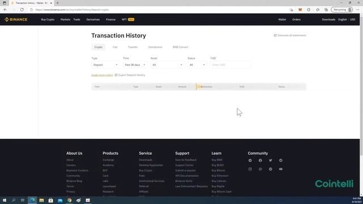Switch to the BNB Convert tab
The height and width of the screenshot is (204, 363).
tap(180, 47)
